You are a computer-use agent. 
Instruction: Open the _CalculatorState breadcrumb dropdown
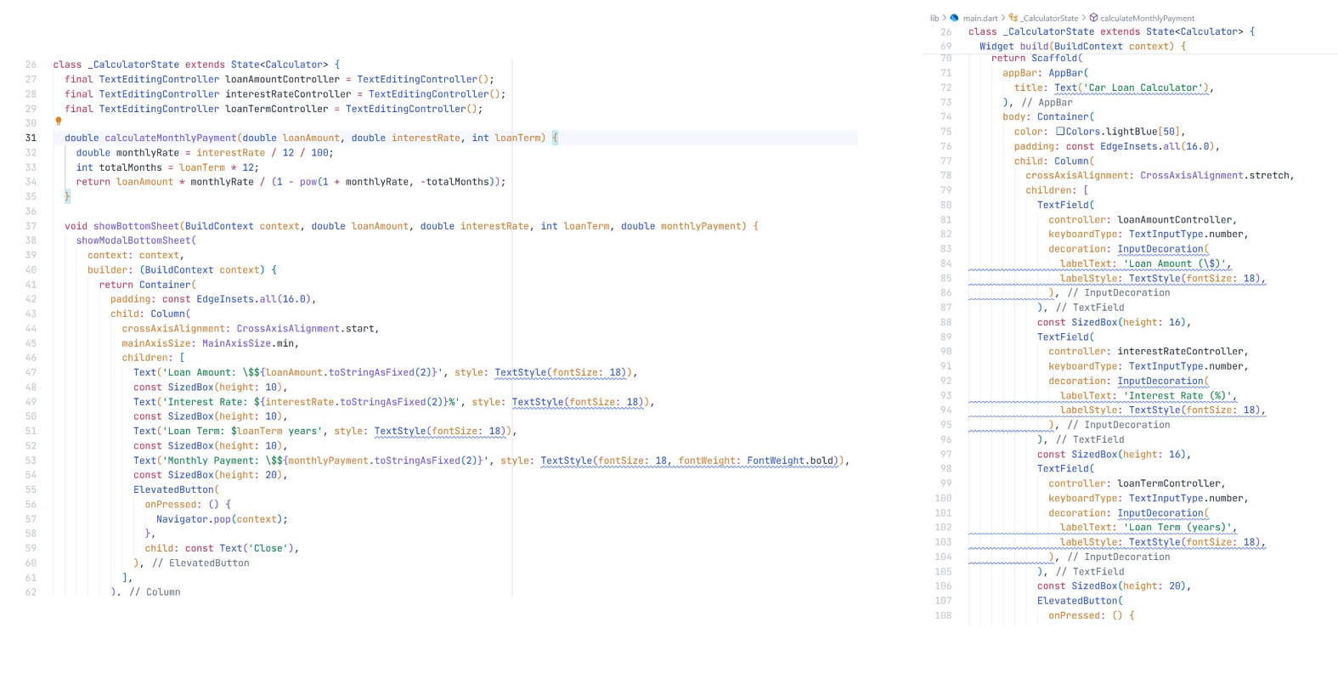[x=1049, y=18]
